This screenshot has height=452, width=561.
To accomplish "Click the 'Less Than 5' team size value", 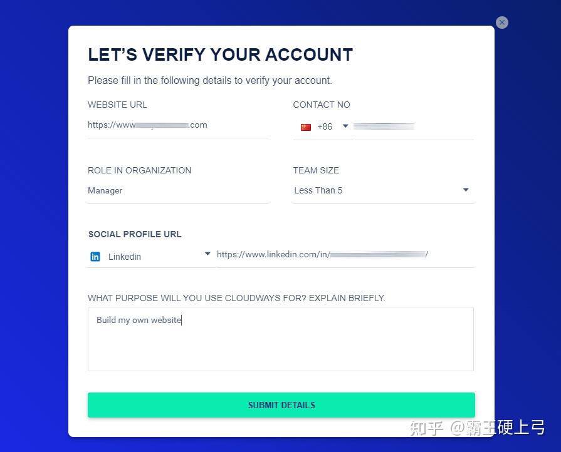I will click(x=318, y=191).
